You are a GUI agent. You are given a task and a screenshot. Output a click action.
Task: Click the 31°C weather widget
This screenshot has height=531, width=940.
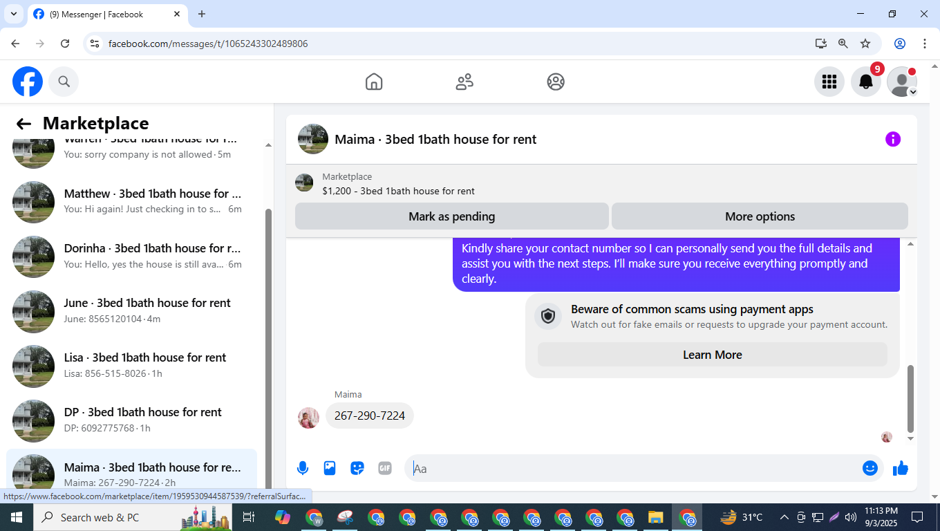coord(742,517)
